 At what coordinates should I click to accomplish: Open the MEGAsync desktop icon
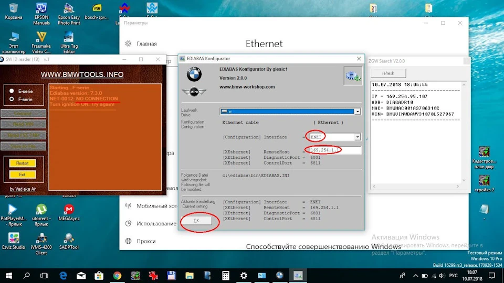(69, 213)
